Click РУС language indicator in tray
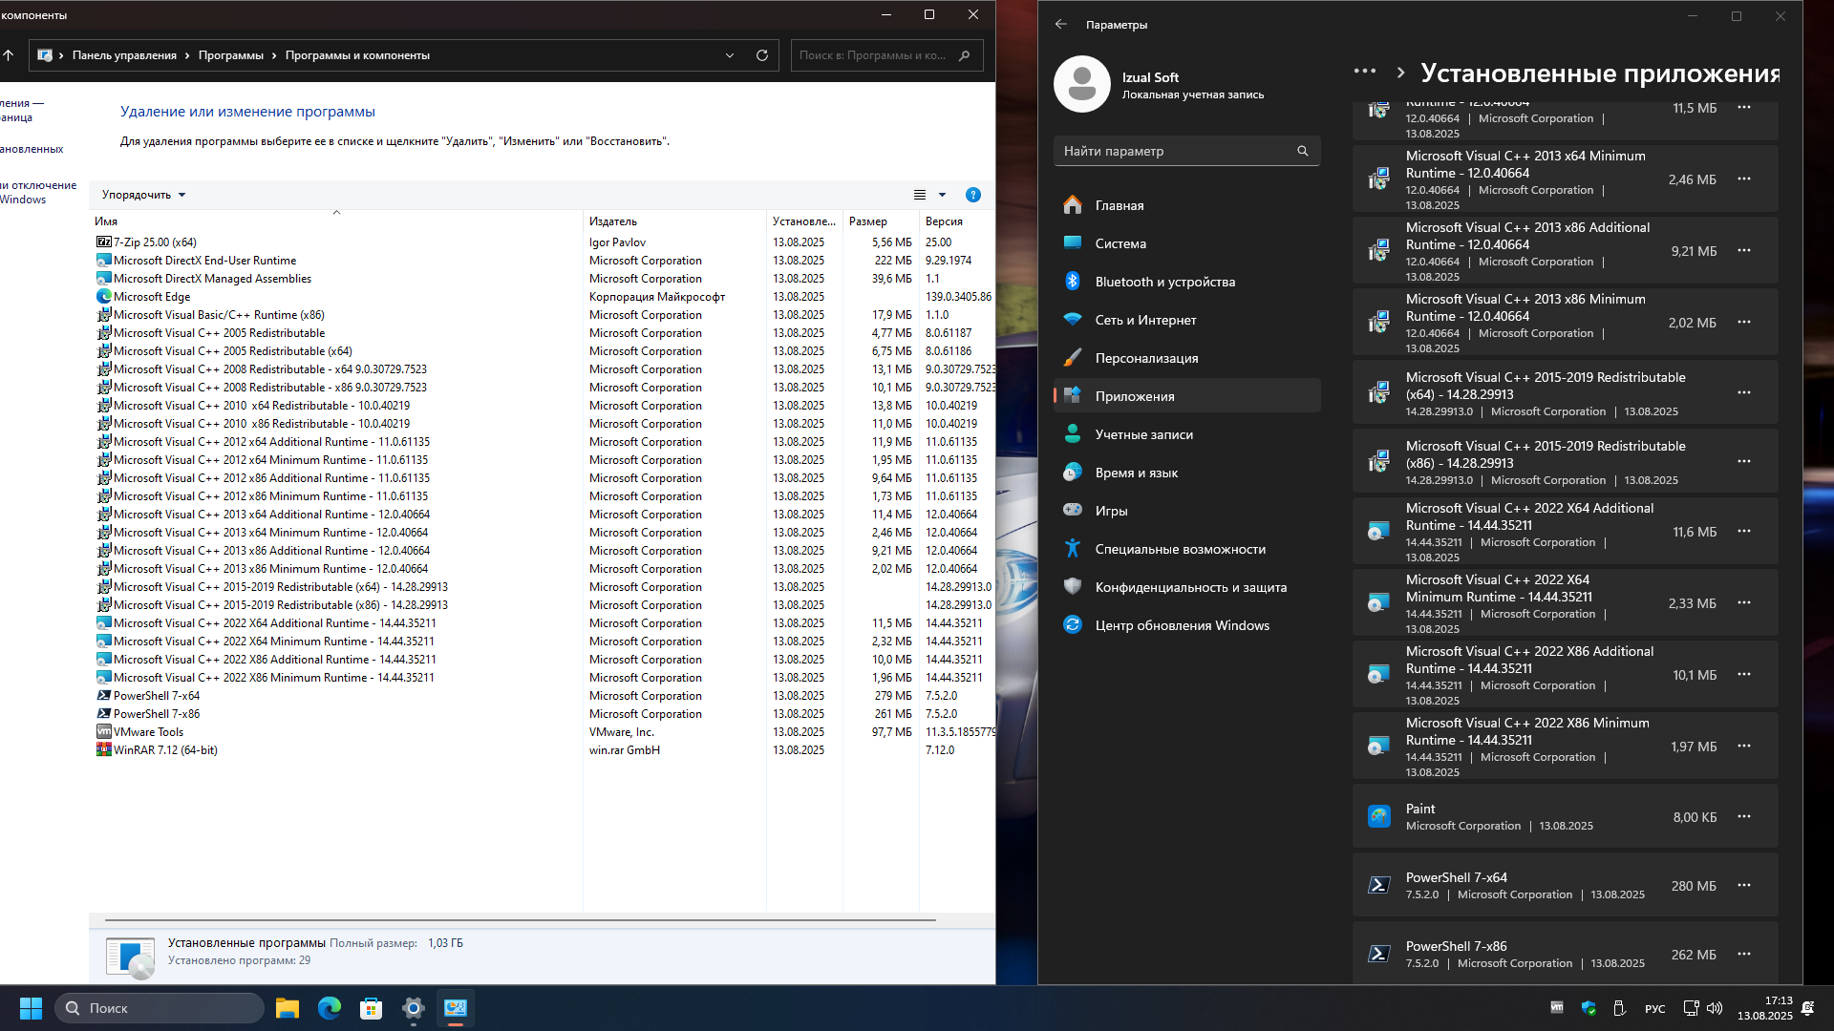The height and width of the screenshot is (1031, 1834). pyautogui.click(x=1654, y=1009)
